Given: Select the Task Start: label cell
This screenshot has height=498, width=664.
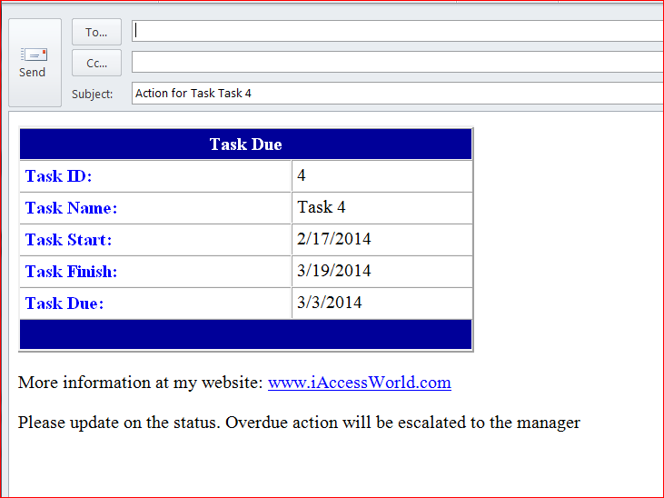Looking at the screenshot, I should click(x=155, y=240).
